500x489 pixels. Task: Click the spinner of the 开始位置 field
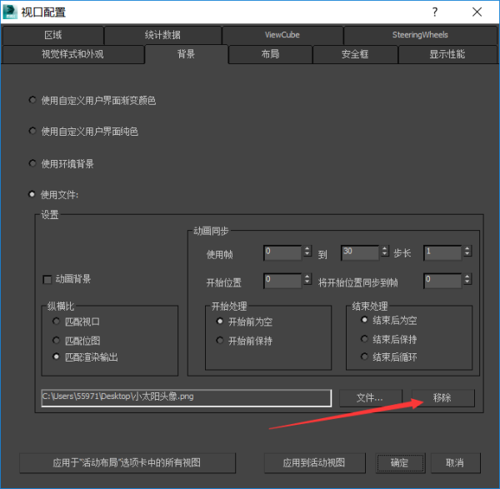[307, 279]
